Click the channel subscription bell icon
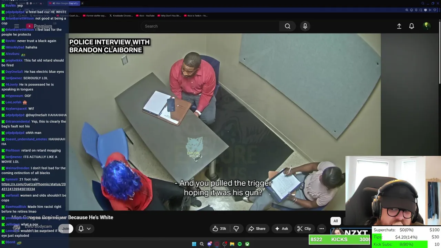Screen dimensions: 441x248 (x=81, y=229)
